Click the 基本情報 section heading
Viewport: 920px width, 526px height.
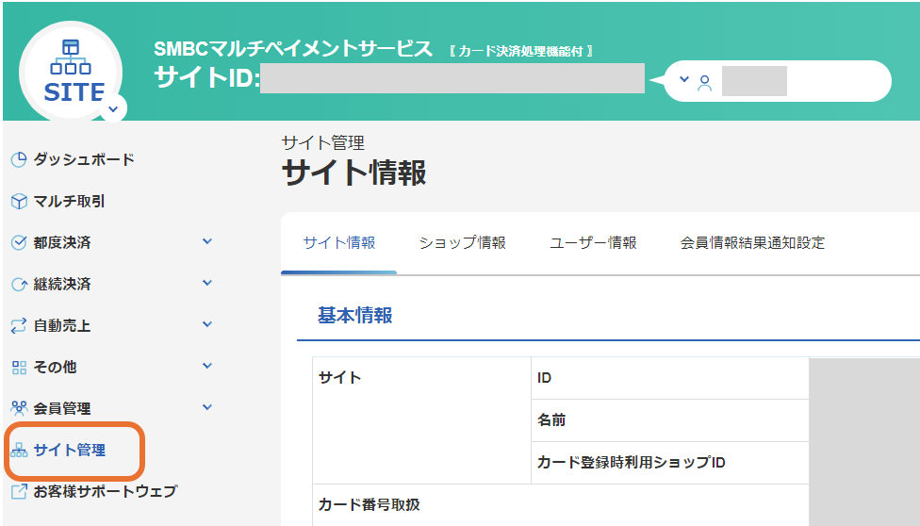pyautogui.click(x=354, y=315)
